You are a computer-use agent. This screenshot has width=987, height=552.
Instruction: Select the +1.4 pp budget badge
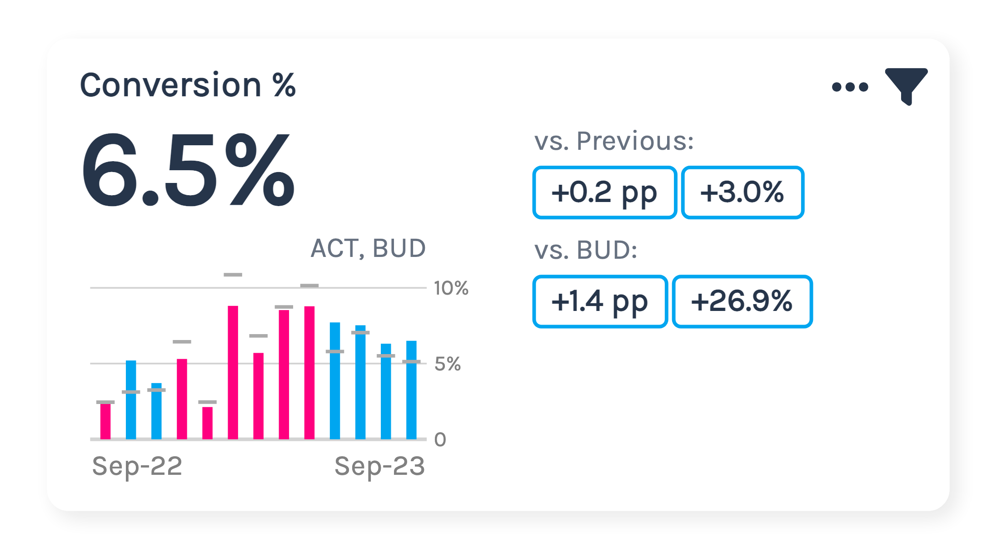[x=600, y=301]
